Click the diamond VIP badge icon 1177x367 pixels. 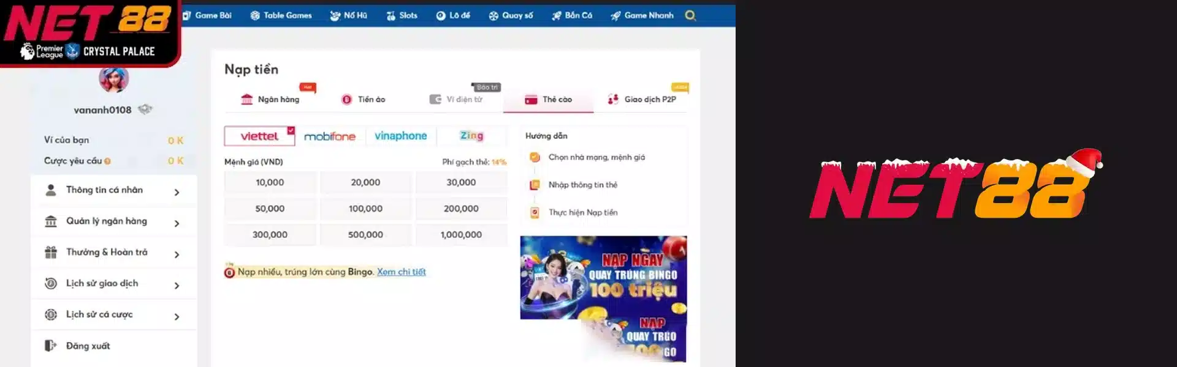(x=145, y=109)
